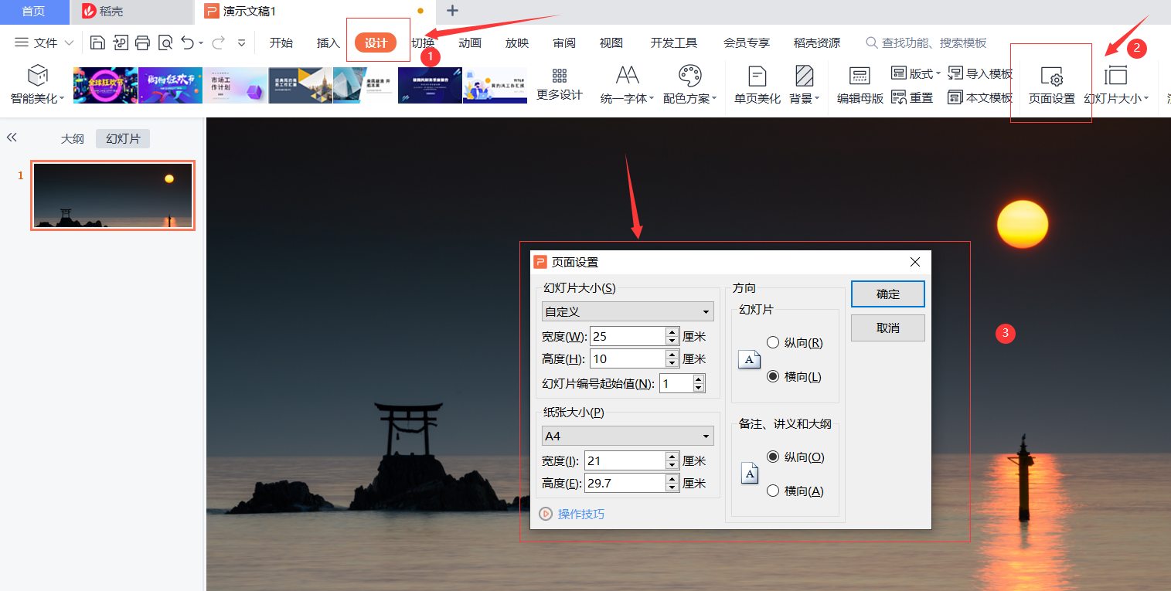This screenshot has height=591, width=1171.
Task: Increase slide width with up stepper
Action: click(672, 331)
